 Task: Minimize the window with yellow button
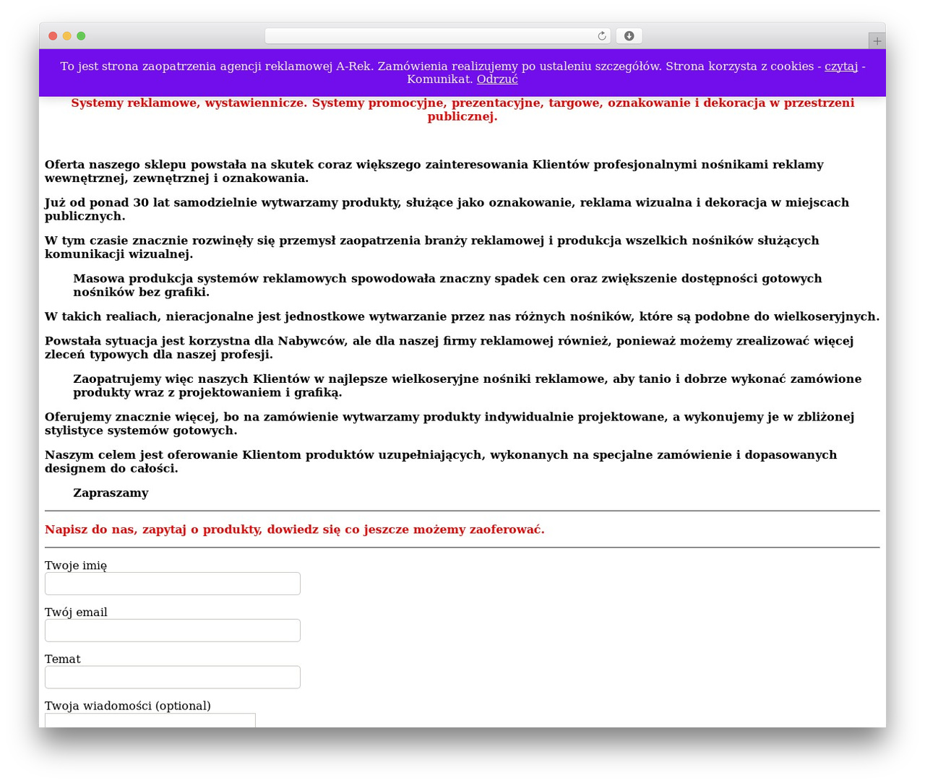67,36
